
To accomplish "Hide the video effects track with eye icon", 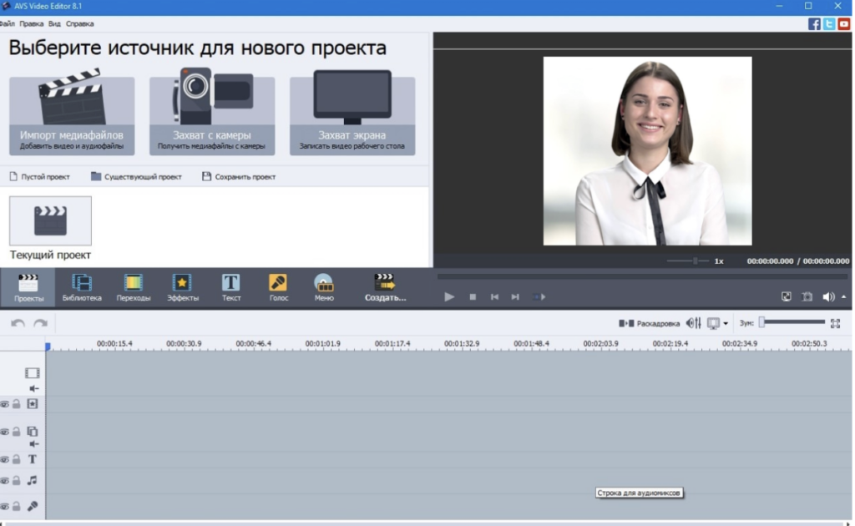I will (5, 404).
